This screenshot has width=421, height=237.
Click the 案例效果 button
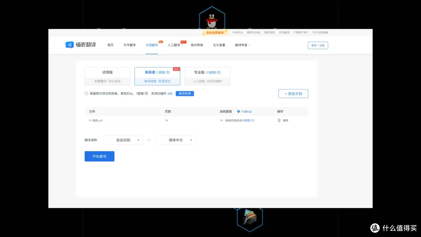point(185,94)
